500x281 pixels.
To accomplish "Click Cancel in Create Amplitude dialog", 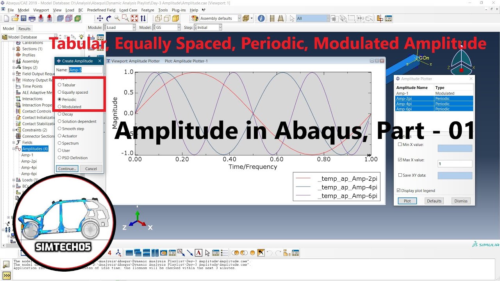I will [x=91, y=169].
